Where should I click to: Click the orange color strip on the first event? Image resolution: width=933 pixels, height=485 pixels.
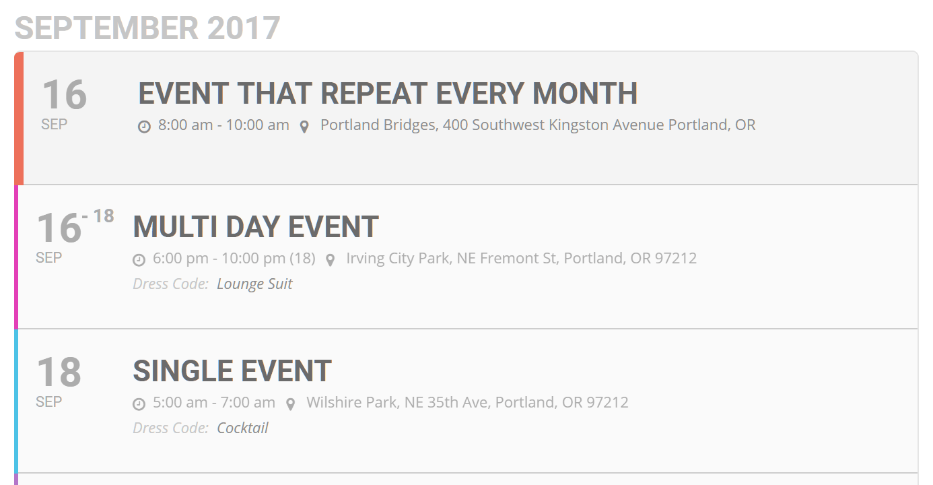pos(19,118)
